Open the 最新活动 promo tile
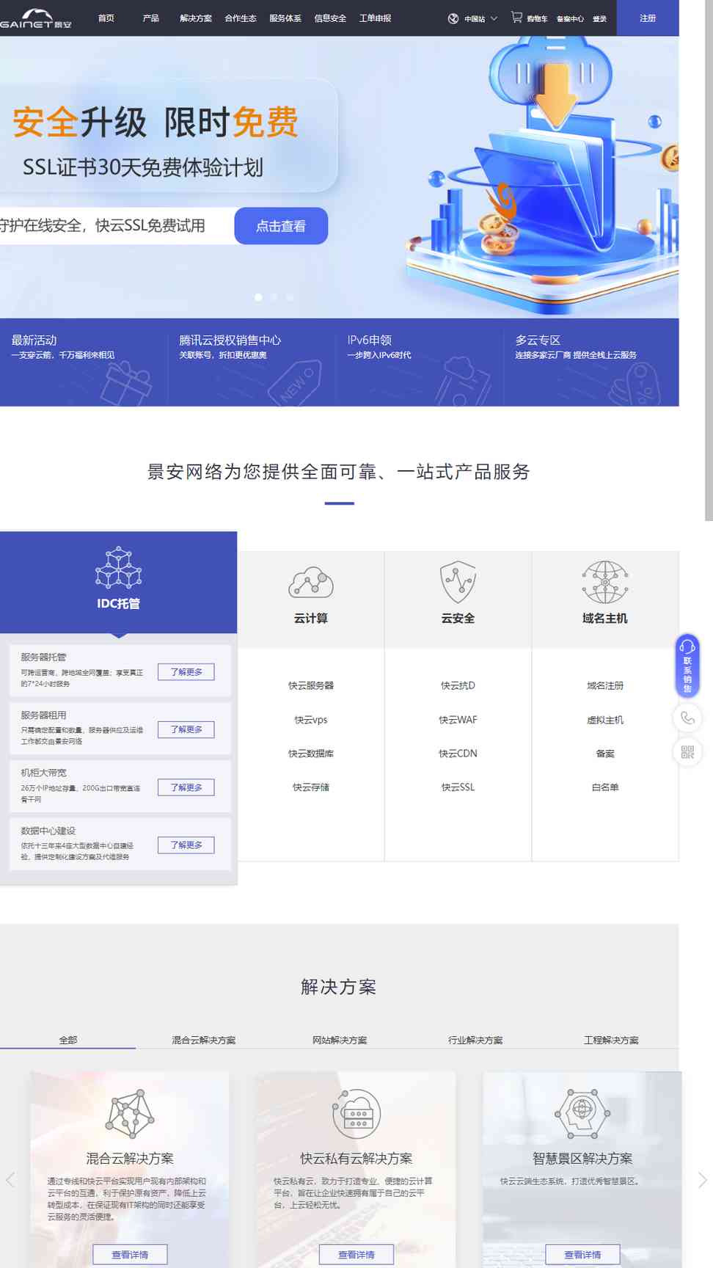Viewport: 713px width, 1268px height. (x=84, y=362)
